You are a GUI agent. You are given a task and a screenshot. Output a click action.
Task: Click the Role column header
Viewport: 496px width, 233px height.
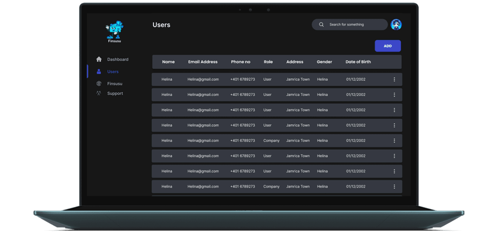(268, 62)
